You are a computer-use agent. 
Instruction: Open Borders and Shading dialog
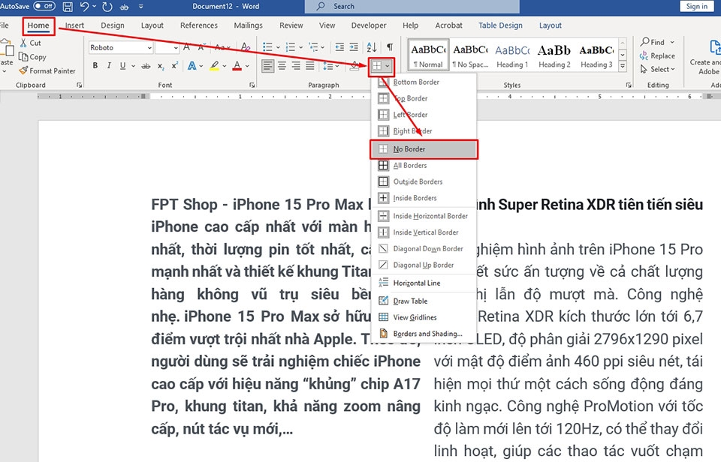point(422,333)
